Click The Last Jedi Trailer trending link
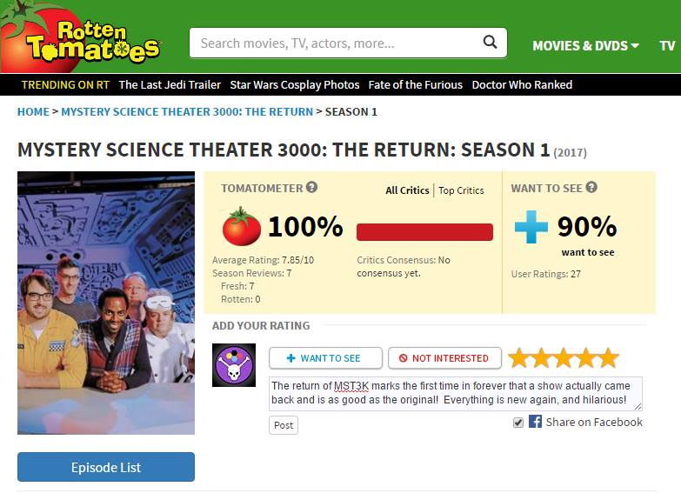This screenshot has width=681, height=493. 170,84
